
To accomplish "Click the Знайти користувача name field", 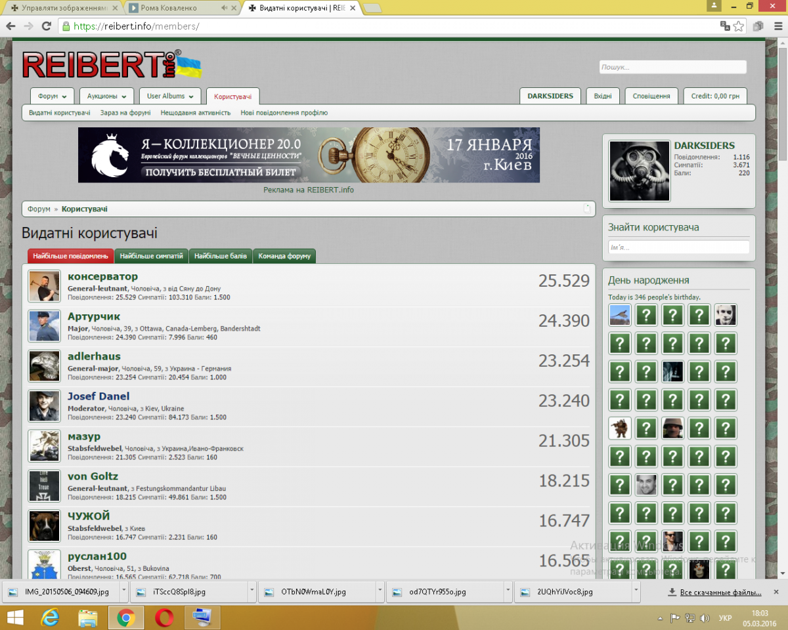I will (x=678, y=247).
